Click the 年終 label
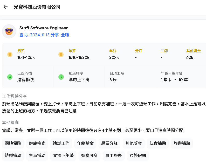This screenshot has width=206, height=163. pyautogui.click(x=113, y=51)
